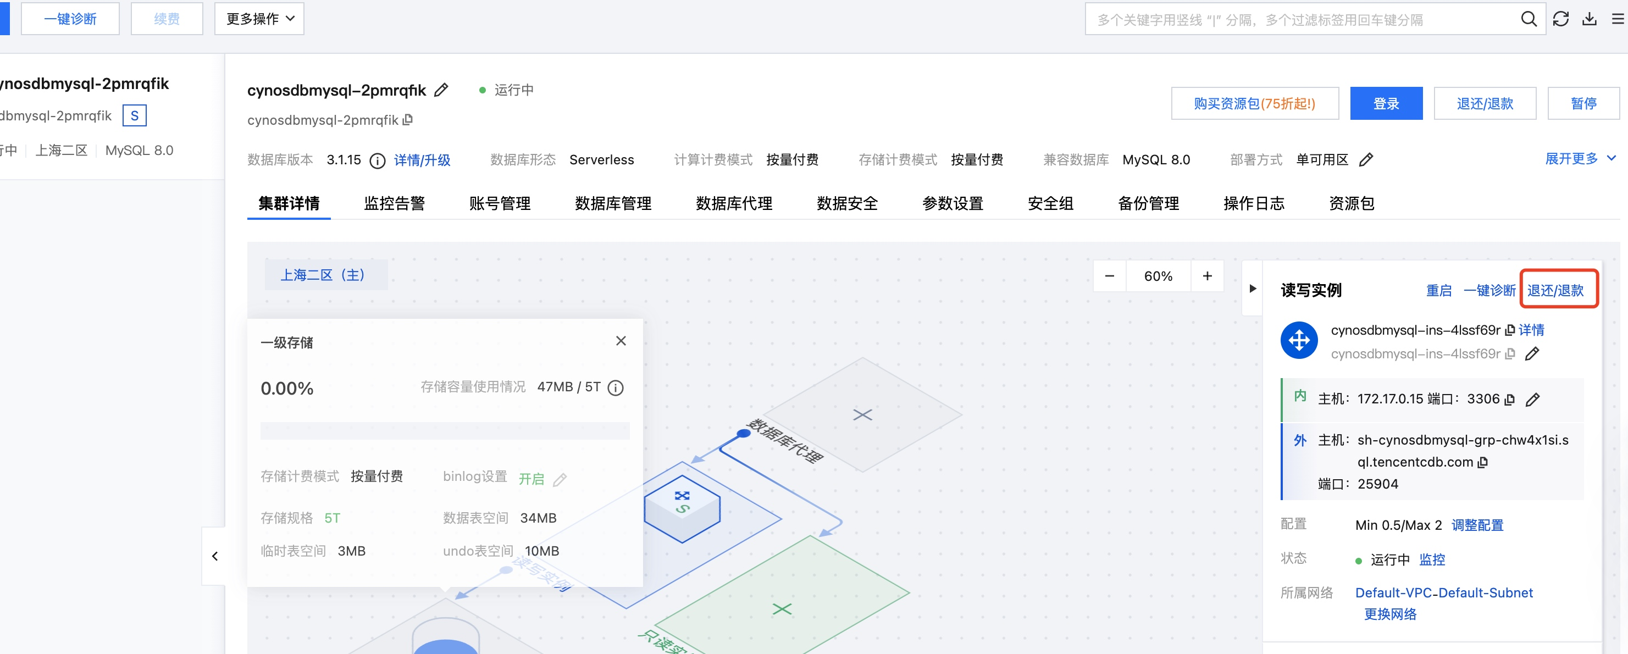Screen dimensions: 1628x654
Task: Copy the cluster ID cynosdbmysql-2pmrqfik
Action: pyautogui.click(x=408, y=119)
